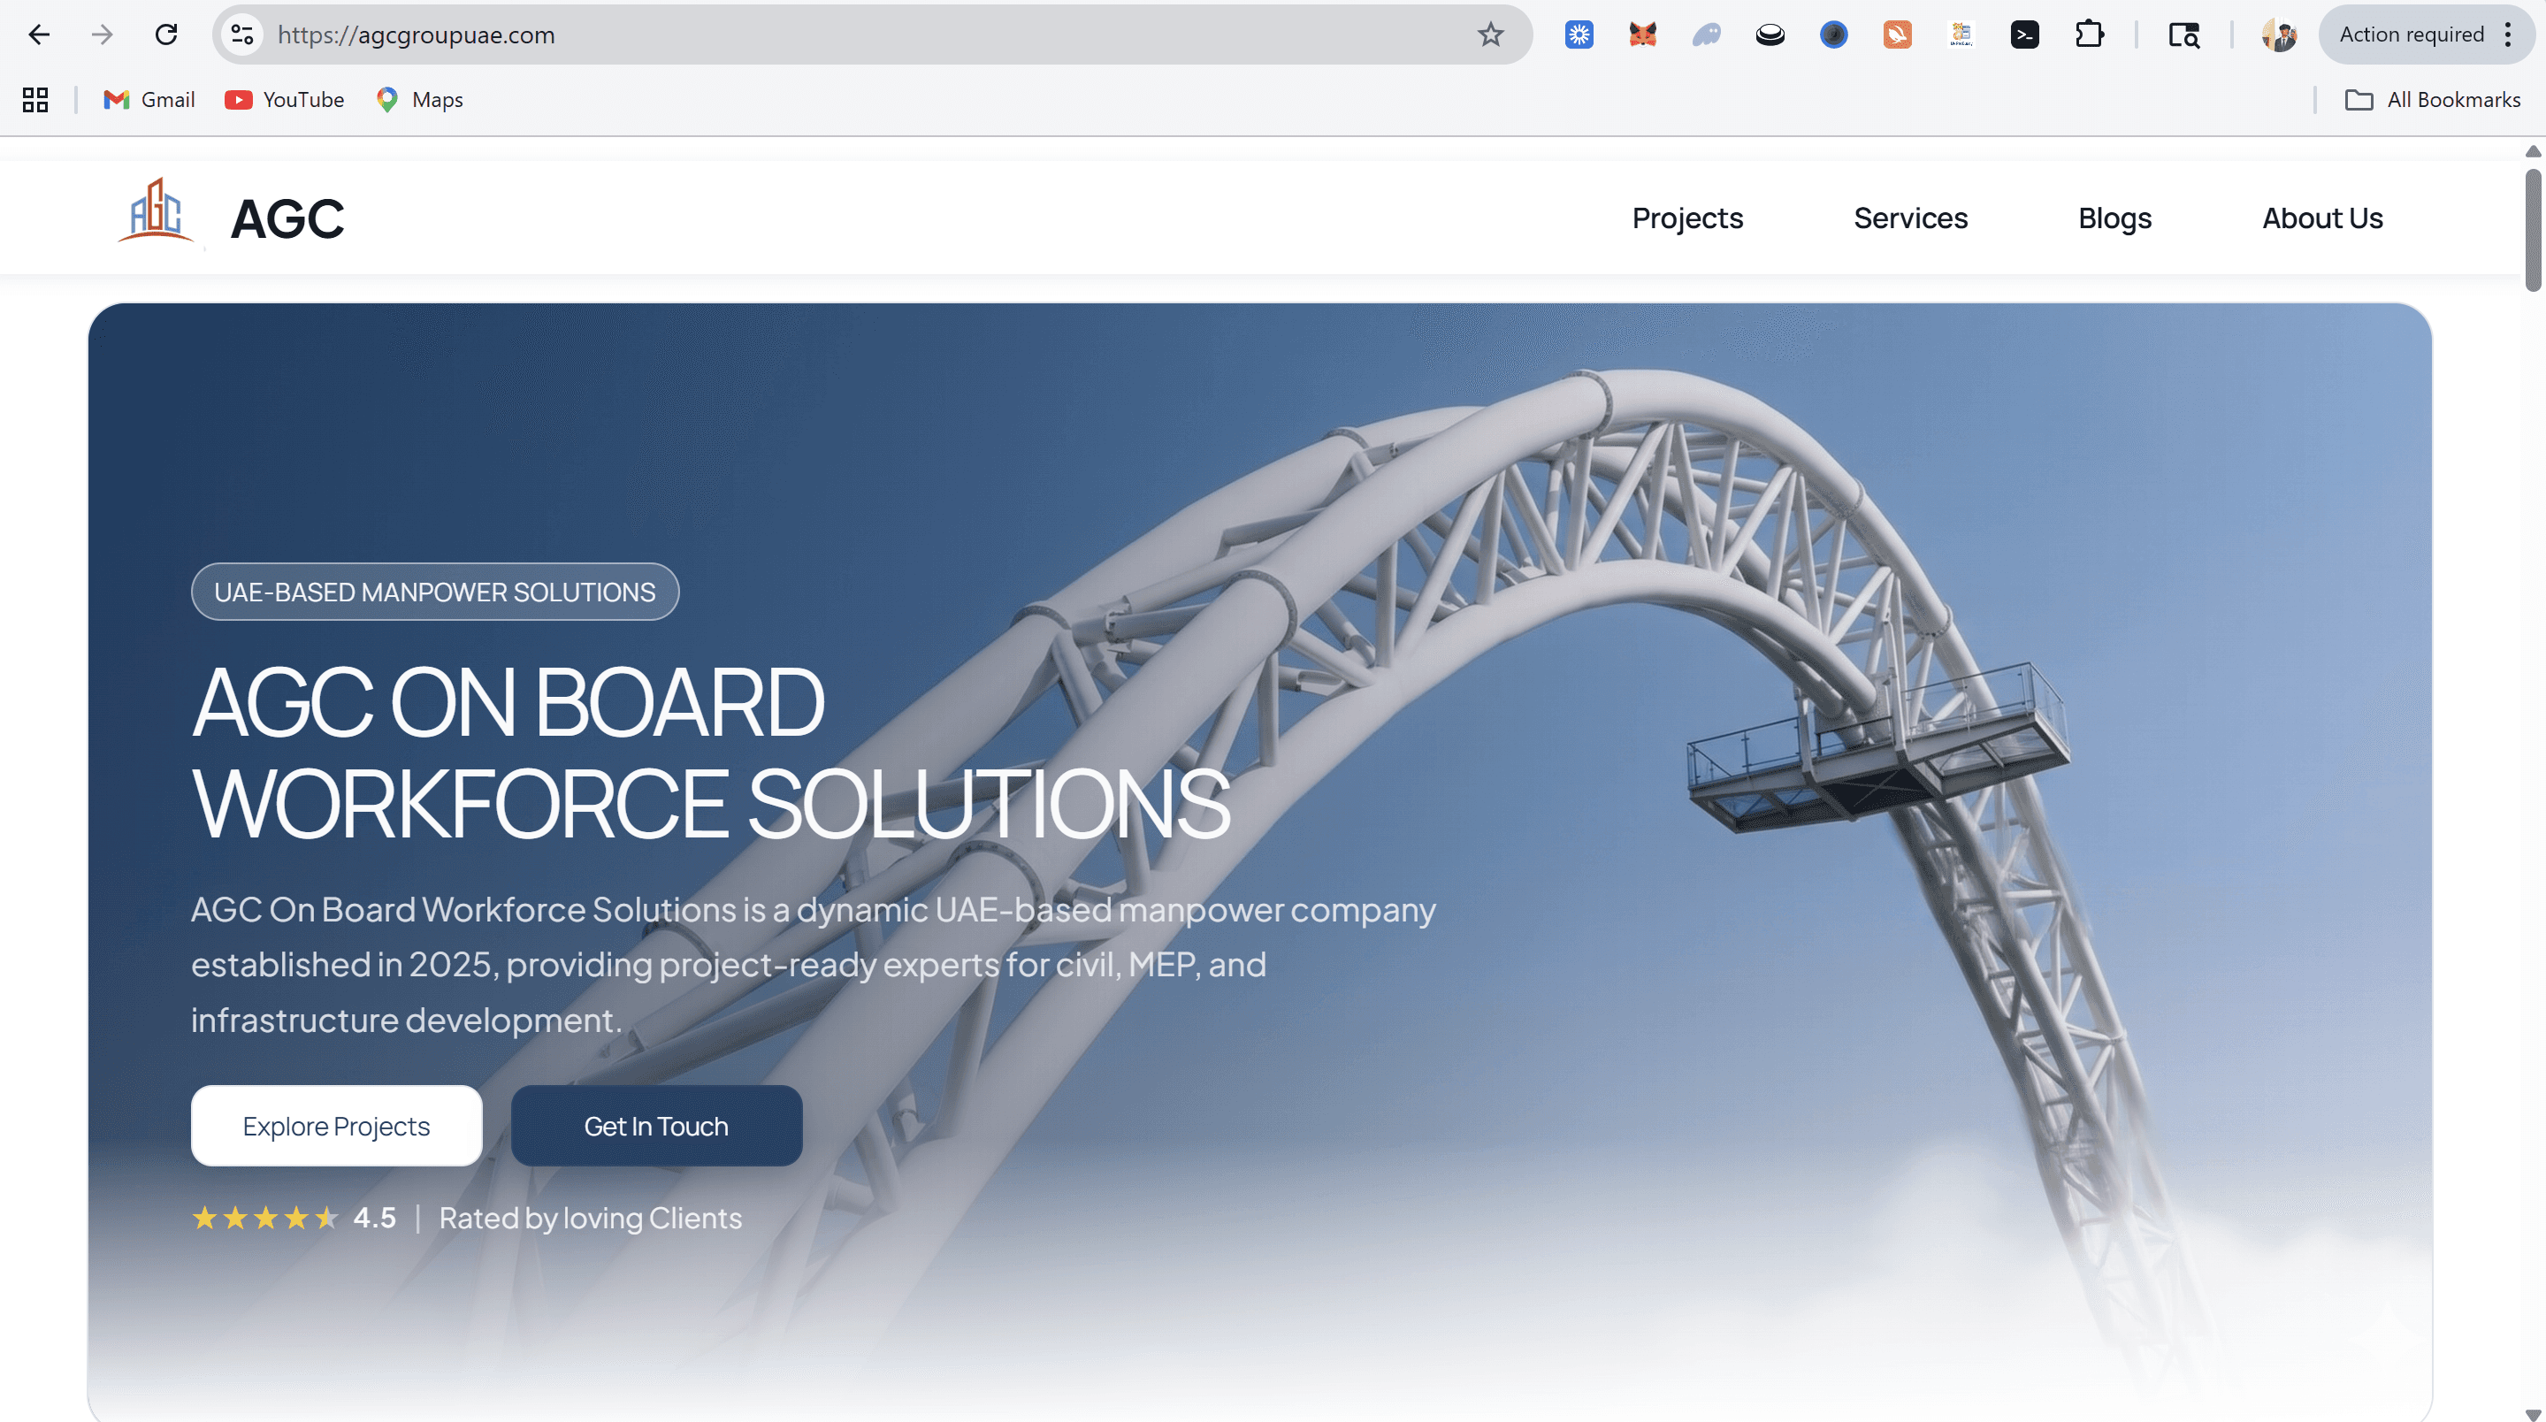Screen dimensions: 2546x1422
Task: Open the Extensions puzzle piece menu
Action: pos(2090,34)
